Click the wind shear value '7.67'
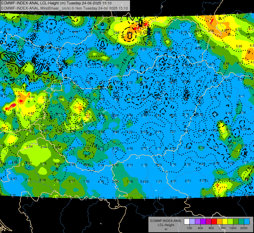This screenshot has width=254, height=233. (173, 132)
